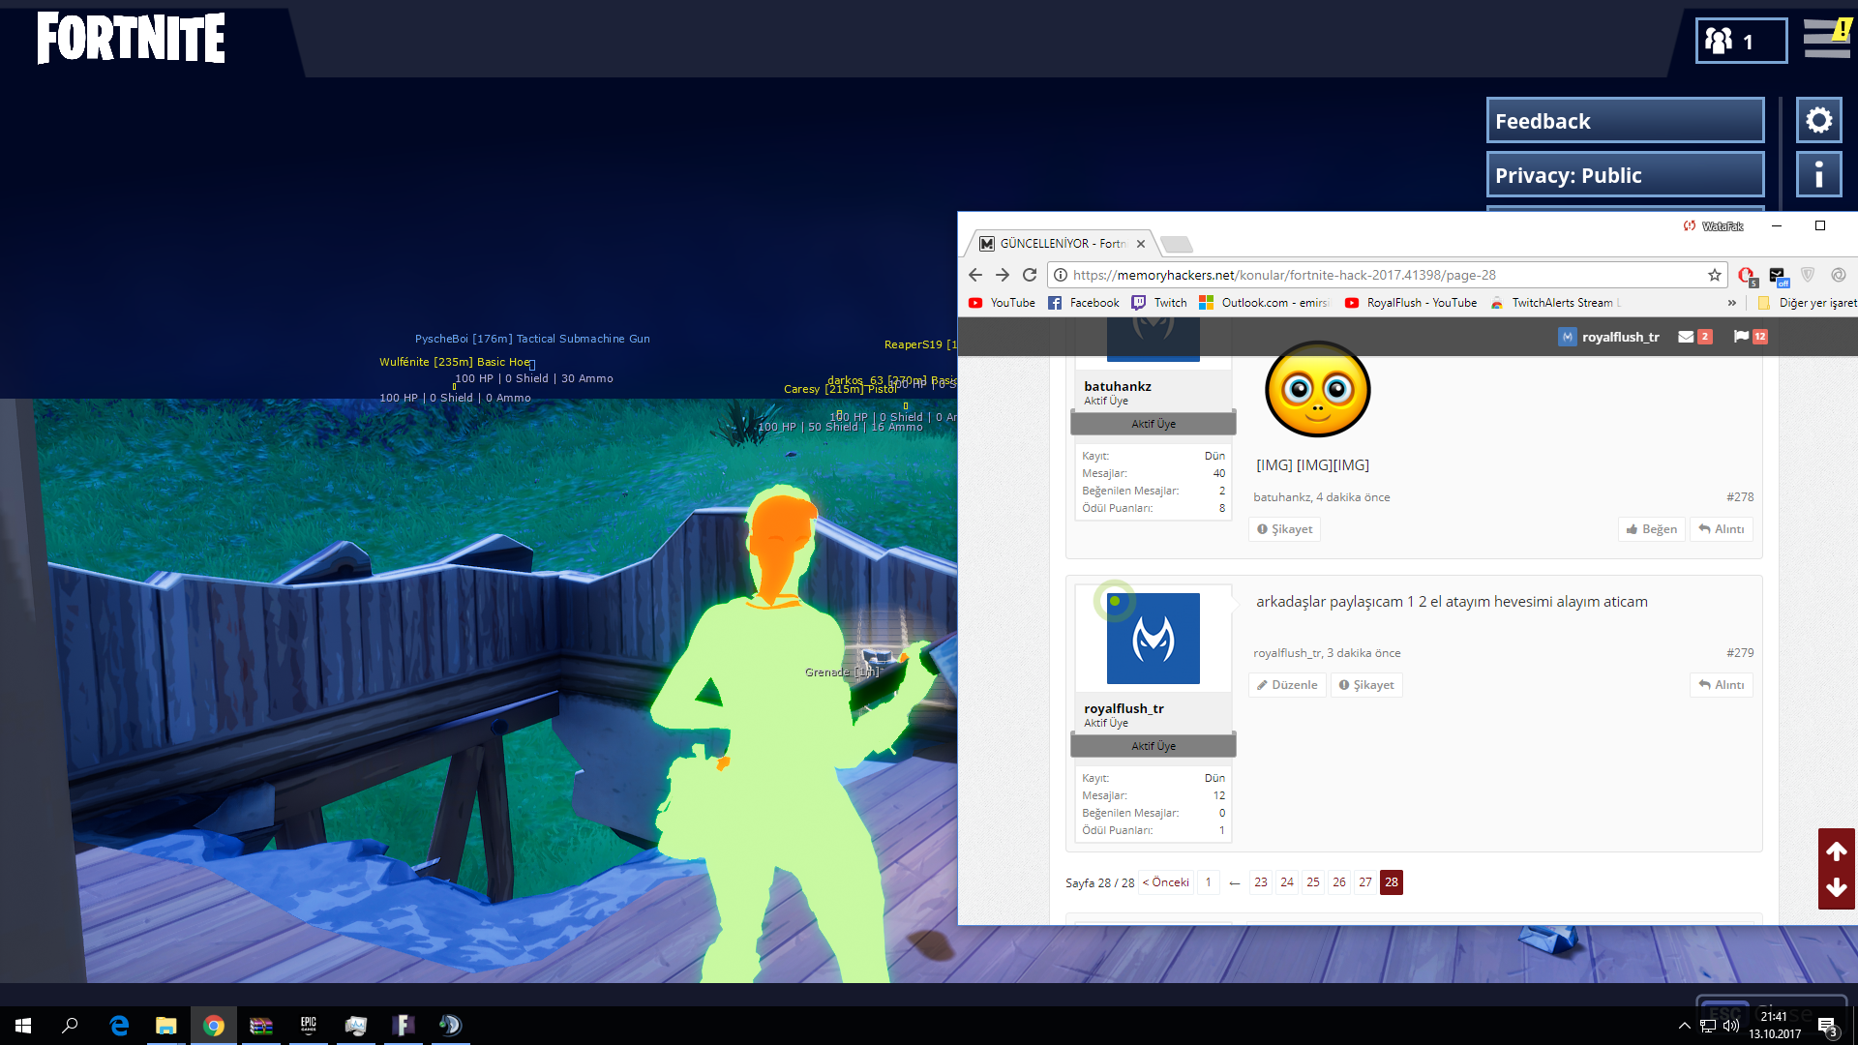Reload the memoryhackers page
This screenshot has width=1858, height=1045.
coord(1030,275)
